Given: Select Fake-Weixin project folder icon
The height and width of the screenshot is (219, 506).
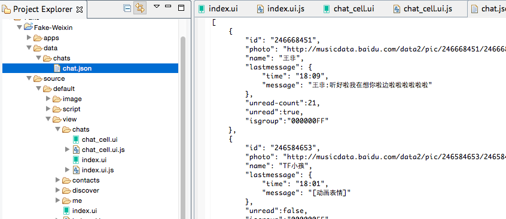Looking at the screenshot, I should pos(28,27).
